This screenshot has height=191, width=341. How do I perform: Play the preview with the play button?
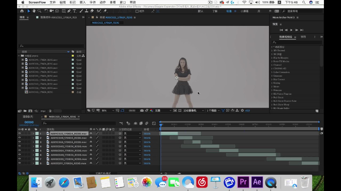[291, 30]
